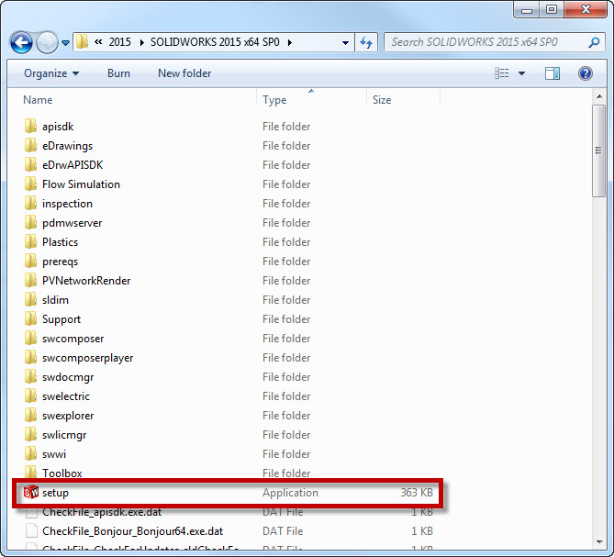The width and height of the screenshot is (614, 557).
Task: Click the Forward navigation arrow button
Action: coord(47,42)
